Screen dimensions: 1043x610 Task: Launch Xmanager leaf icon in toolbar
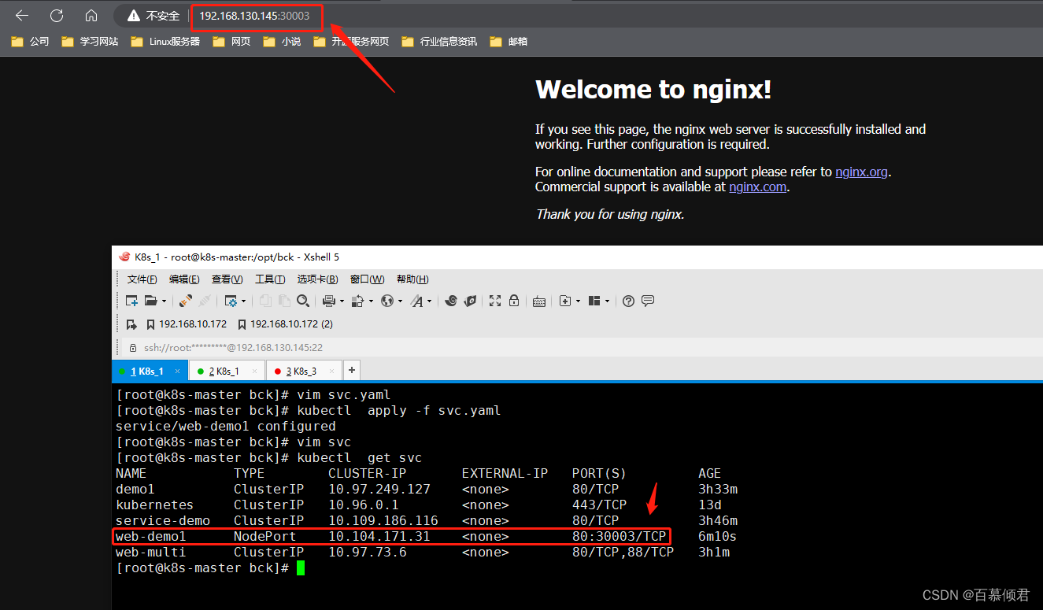[x=470, y=301]
